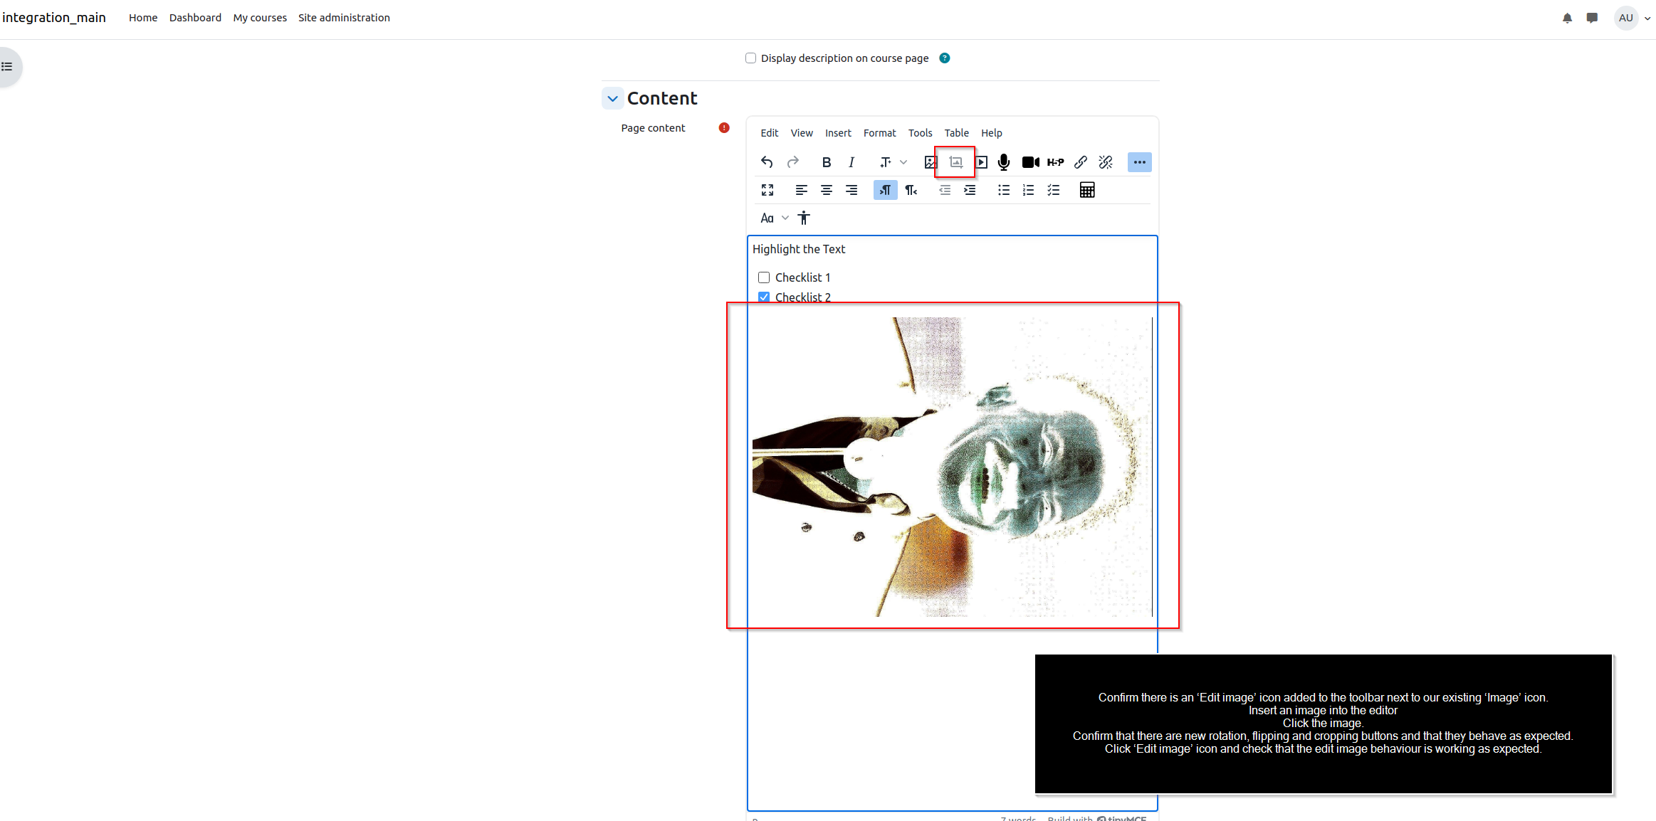Open the Aa change case dropdown
This screenshot has width=1656, height=821.
tap(774, 218)
